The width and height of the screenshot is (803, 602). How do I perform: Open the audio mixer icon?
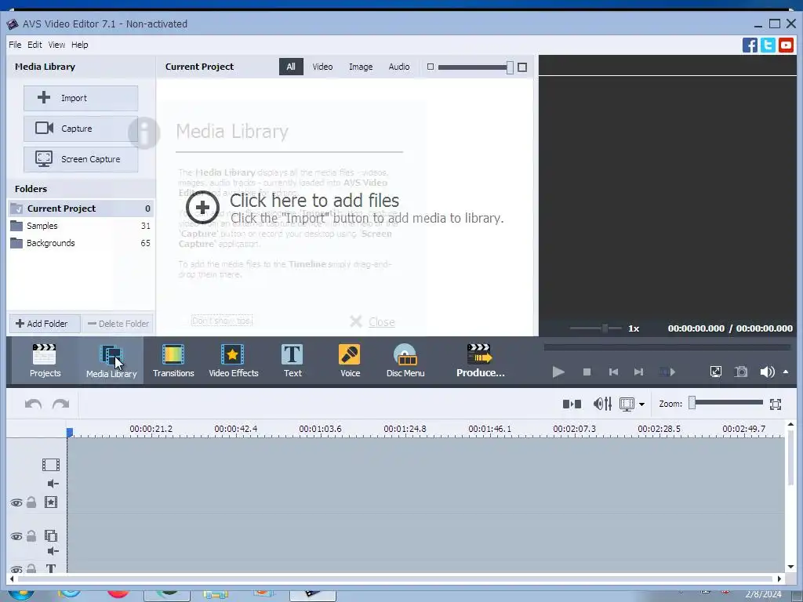[x=602, y=404]
